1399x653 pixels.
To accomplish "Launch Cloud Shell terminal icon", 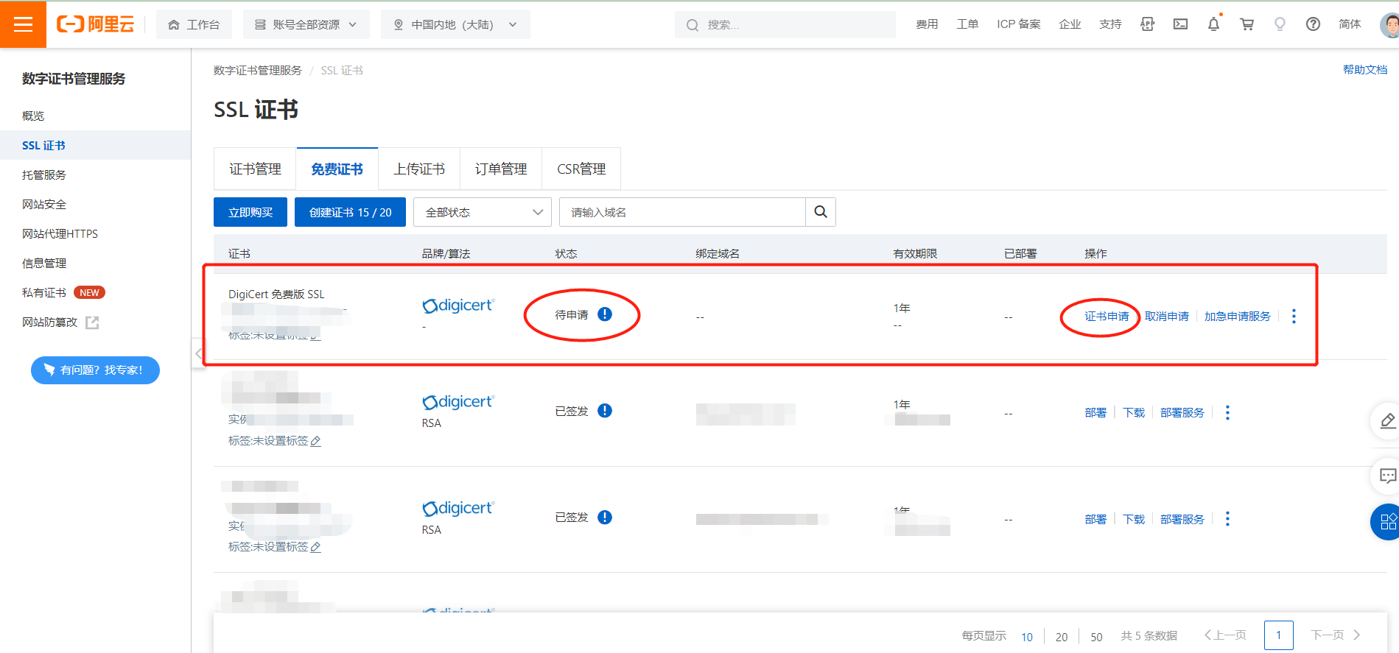I will pos(1180,24).
